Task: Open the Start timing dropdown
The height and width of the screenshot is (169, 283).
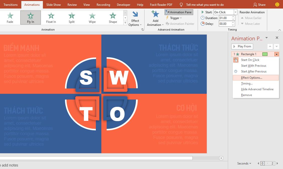Action: tap(235, 12)
